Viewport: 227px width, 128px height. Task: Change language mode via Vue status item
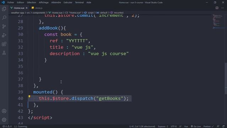pyautogui.click(x=186, y=127)
